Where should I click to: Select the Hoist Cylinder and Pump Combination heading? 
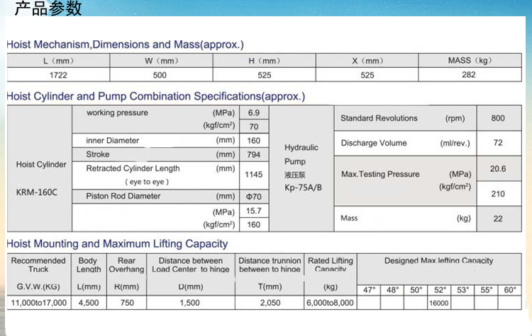tap(155, 96)
